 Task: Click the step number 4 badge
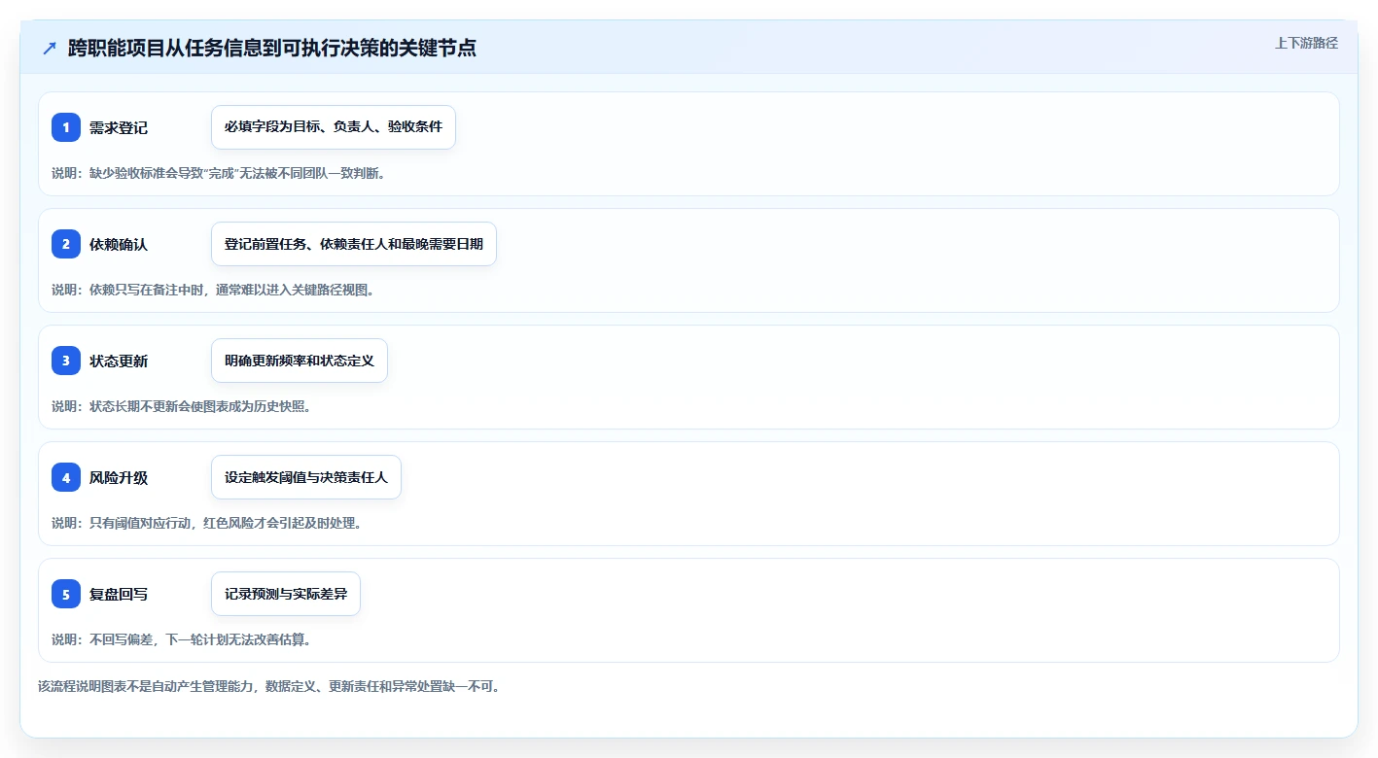[x=66, y=477]
